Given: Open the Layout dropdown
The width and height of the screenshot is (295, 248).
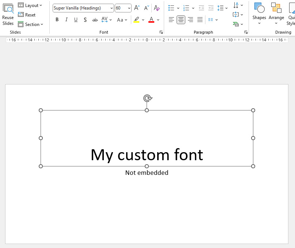Looking at the screenshot, I should [x=30, y=5].
